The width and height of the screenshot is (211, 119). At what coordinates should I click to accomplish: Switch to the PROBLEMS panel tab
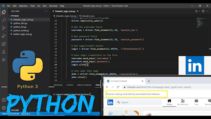(x=58, y=85)
